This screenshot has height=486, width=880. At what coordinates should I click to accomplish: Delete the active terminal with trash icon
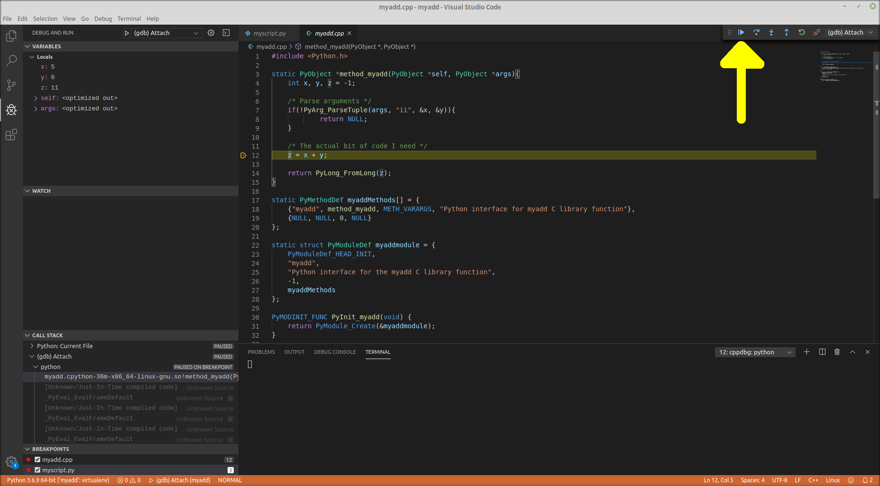click(x=837, y=352)
